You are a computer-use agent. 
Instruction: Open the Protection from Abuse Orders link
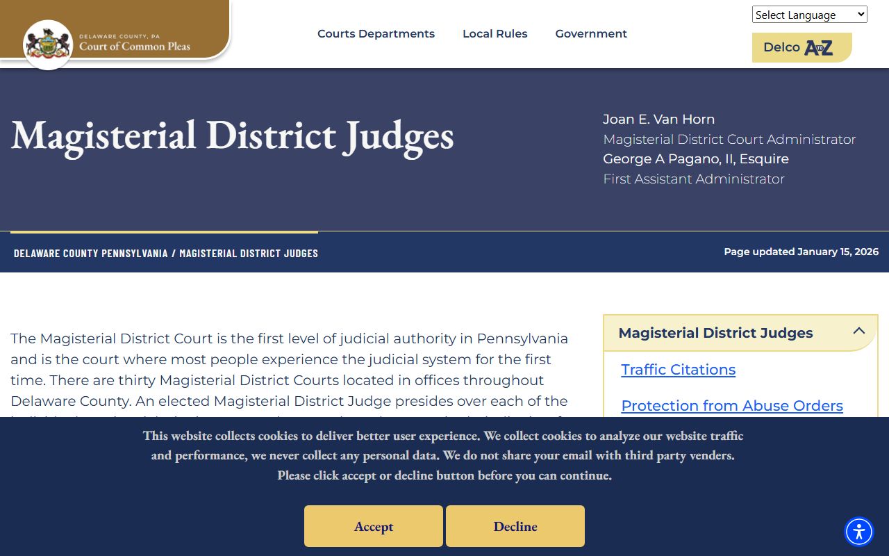[732, 406]
